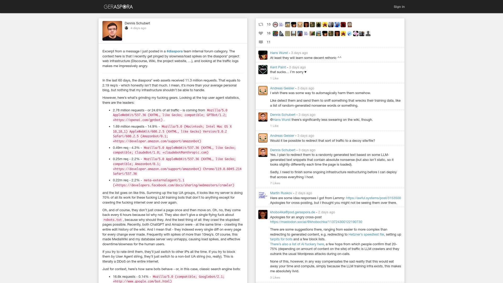Image resolution: width=503 pixels, height=283 pixels.
Task: Show the 1 Like on Kent Paint's comment
Action: click(x=274, y=78)
